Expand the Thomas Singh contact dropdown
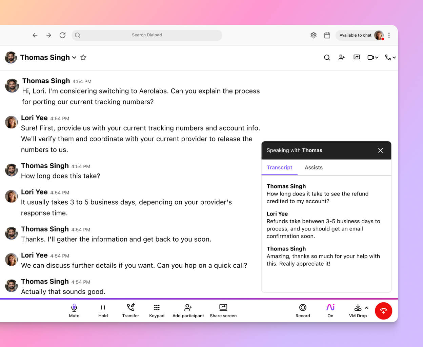 (x=74, y=58)
